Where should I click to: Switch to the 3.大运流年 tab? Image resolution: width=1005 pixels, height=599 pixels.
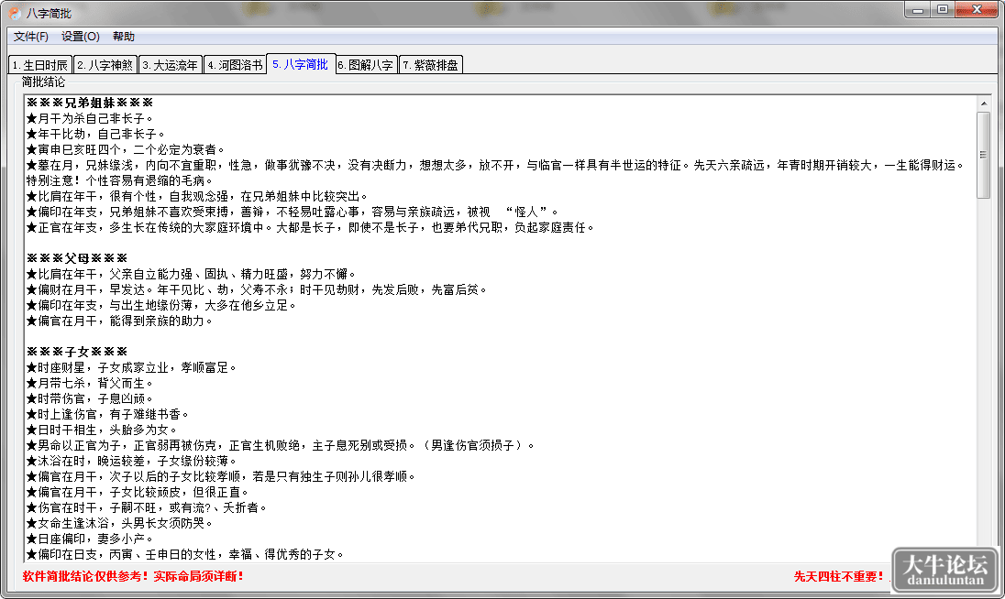(171, 65)
